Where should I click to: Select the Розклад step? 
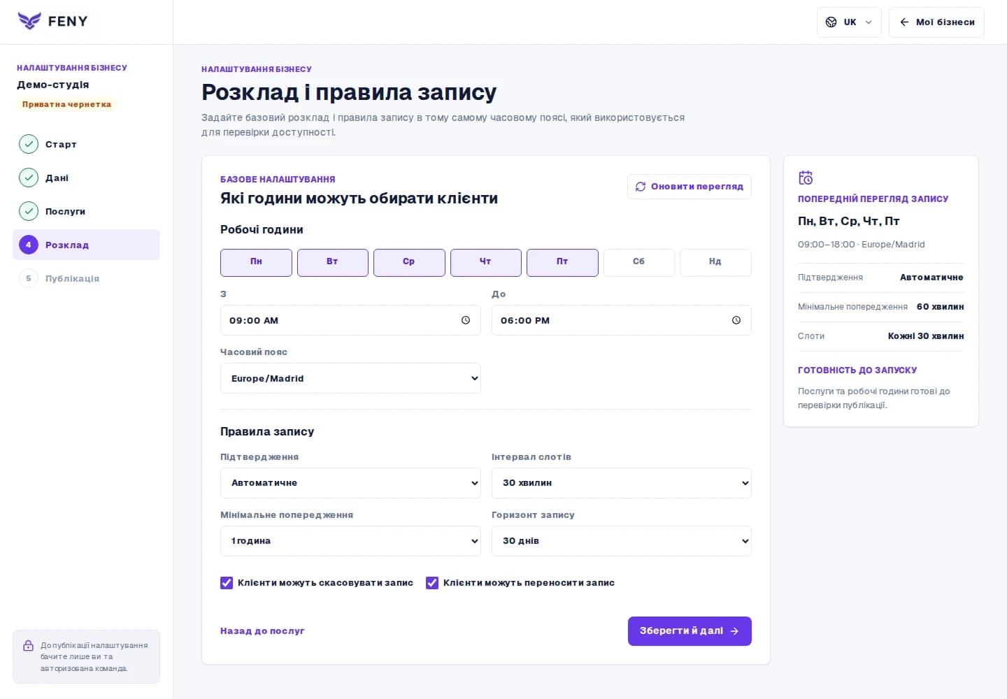pyautogui.click(x=87, y=245)
